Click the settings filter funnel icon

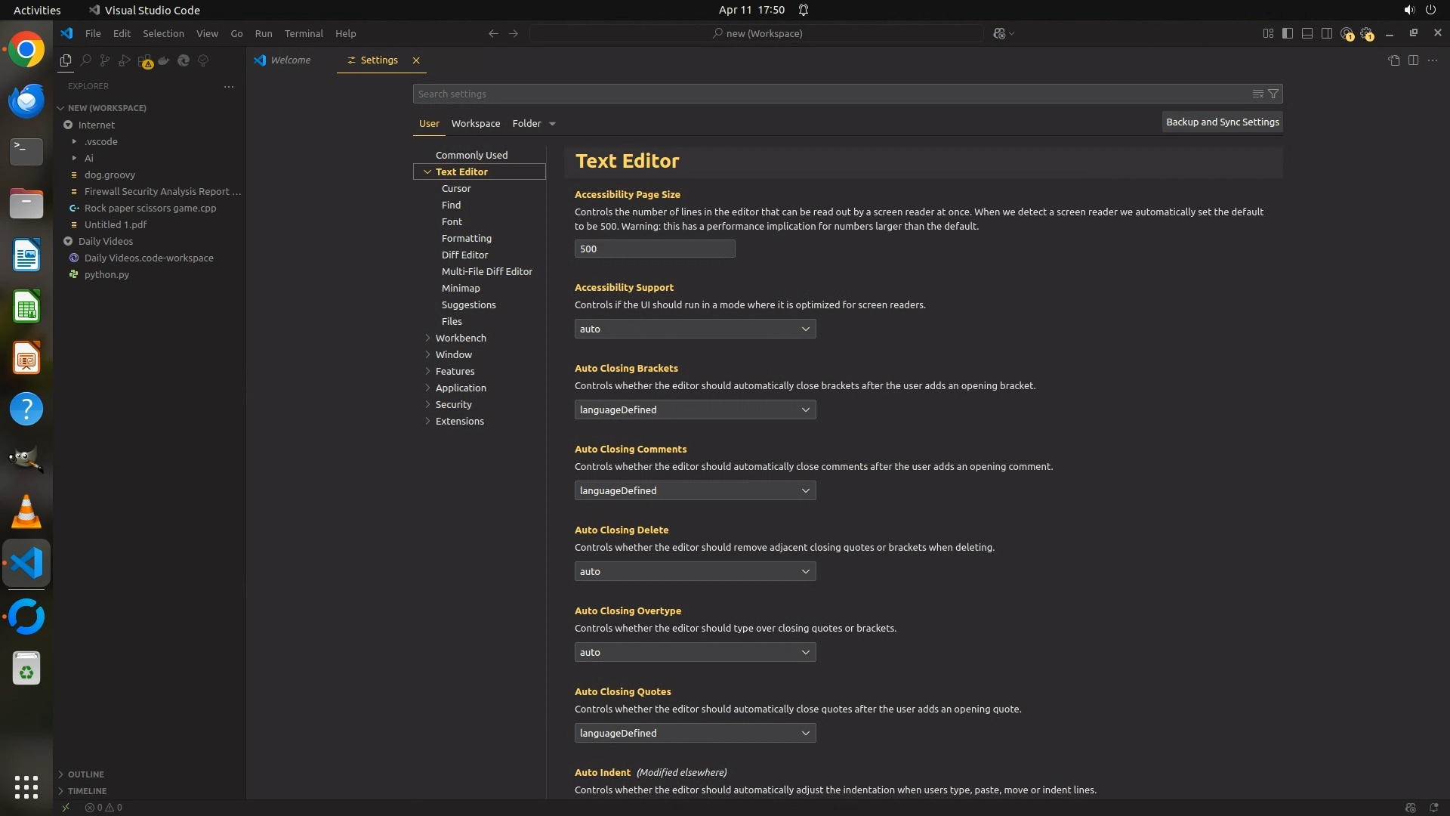coord(1273,94)
